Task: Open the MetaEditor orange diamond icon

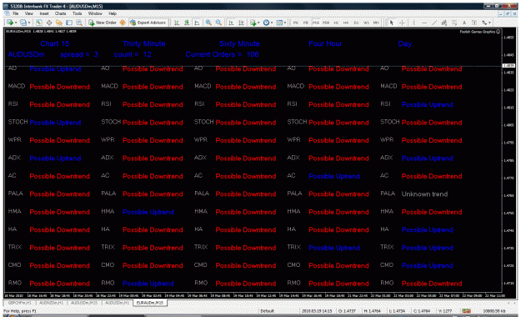Action: [x=123, y=23]
